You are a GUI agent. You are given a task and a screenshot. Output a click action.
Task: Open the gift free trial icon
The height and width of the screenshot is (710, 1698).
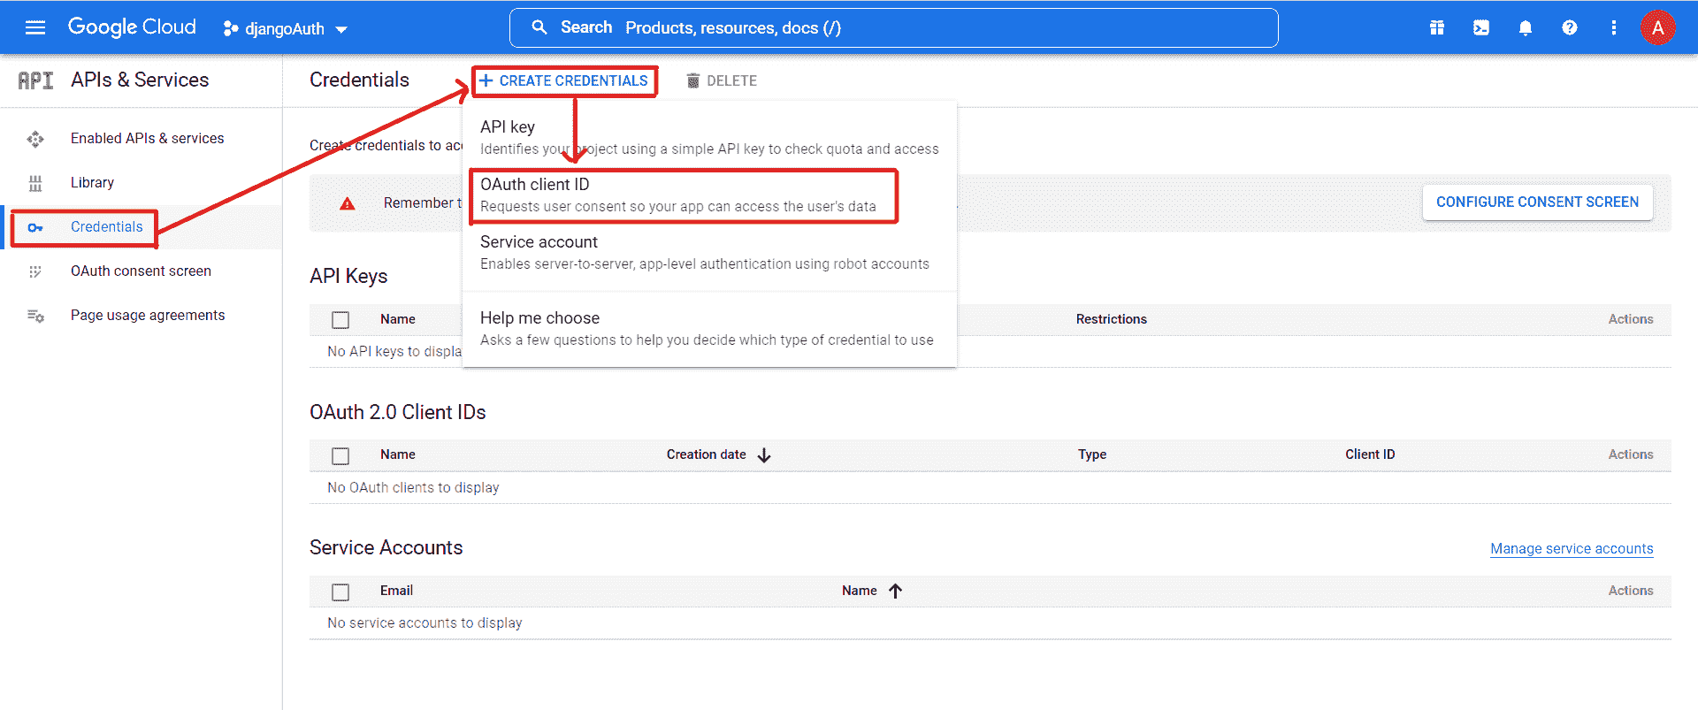tap(1437, 27)
